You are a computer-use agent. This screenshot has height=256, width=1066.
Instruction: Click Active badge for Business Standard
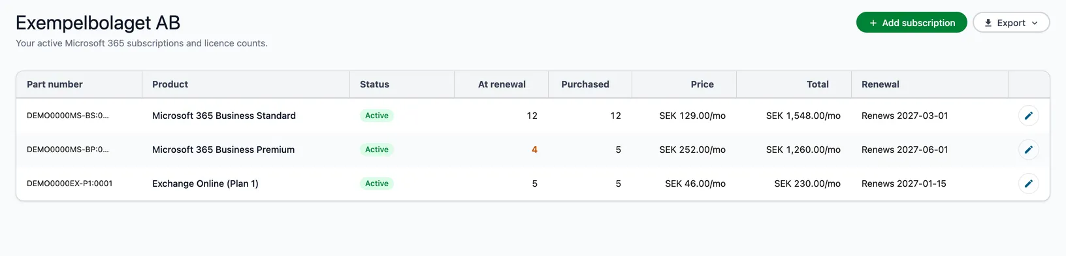[377, 116]
